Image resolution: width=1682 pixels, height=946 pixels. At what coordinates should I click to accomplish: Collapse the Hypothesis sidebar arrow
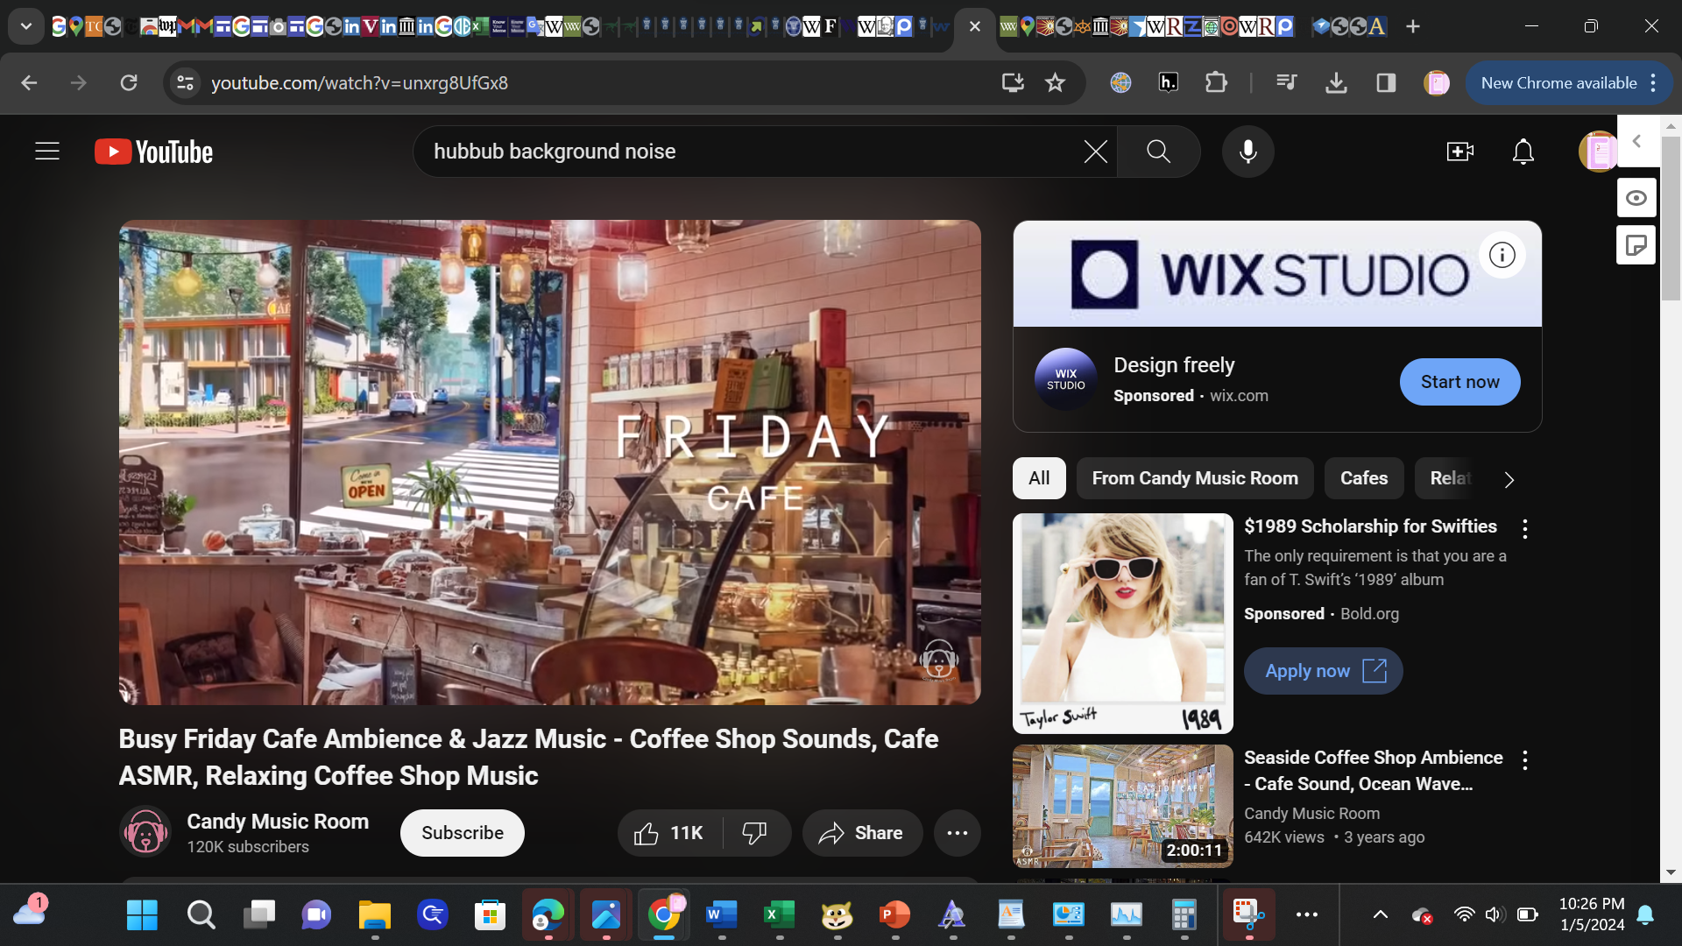coord(1636,141)
